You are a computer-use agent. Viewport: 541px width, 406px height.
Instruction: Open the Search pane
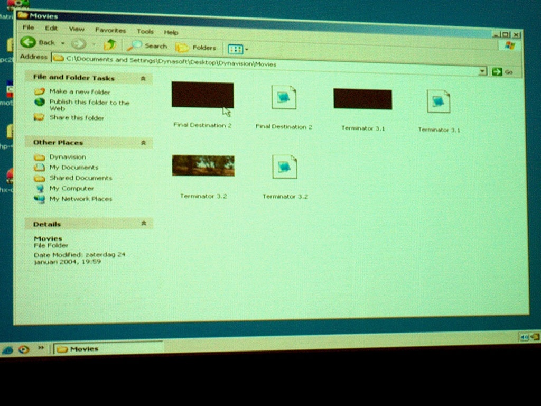147,45
